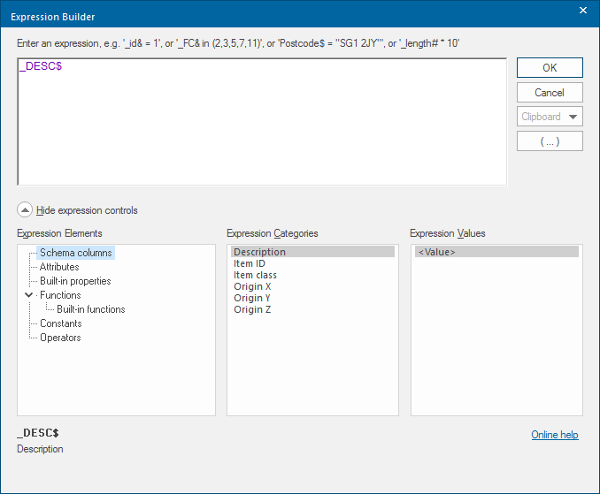Select Attributes in the elements tree
The width and height of the screenshot is (600, 494).
[59, 267]
